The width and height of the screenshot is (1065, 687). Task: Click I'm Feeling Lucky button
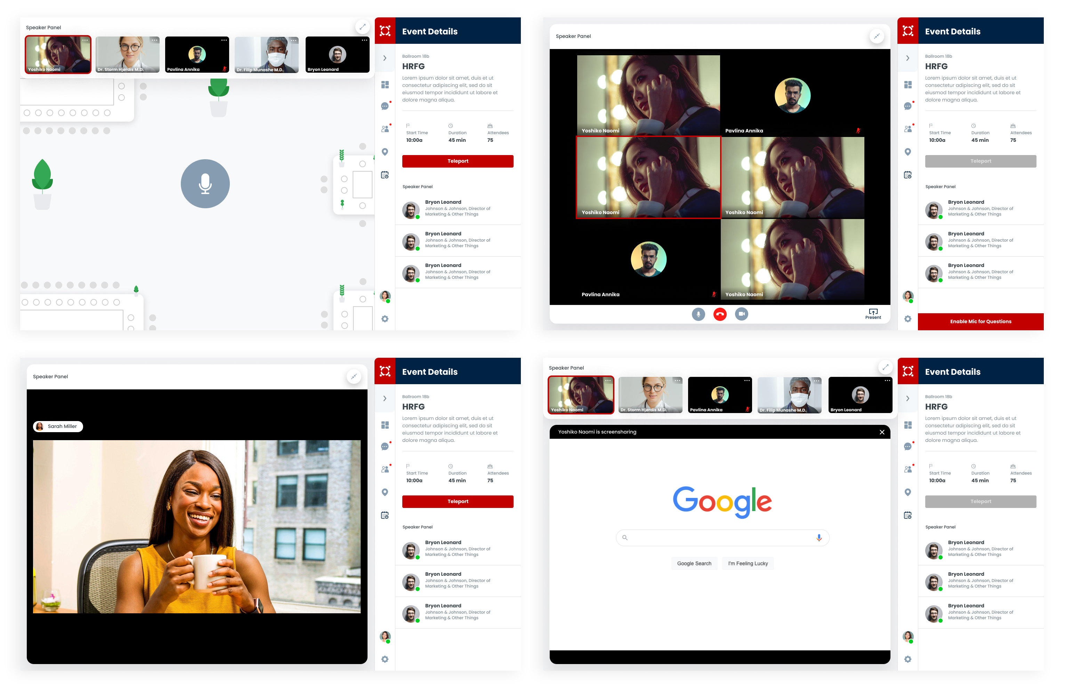(x=748, y=564)
